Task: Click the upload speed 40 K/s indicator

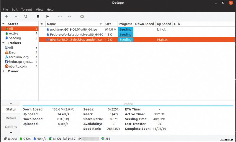Action: (40, 139)
